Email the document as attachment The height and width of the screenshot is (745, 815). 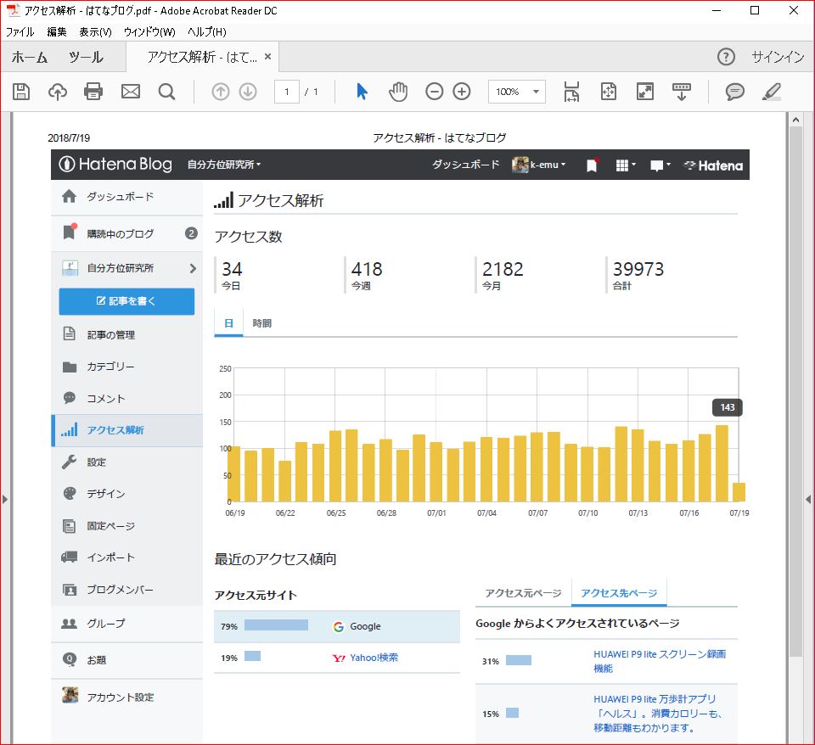(130, 92)
